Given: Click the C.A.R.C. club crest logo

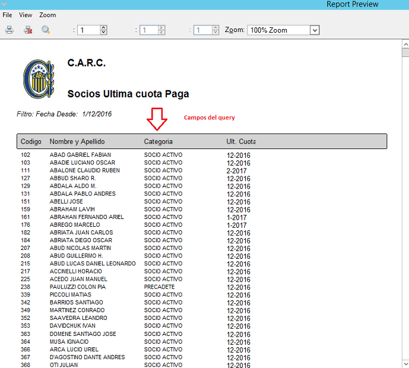Looking at the screenshot, I should pyautogui.click(x=39, y=79).
